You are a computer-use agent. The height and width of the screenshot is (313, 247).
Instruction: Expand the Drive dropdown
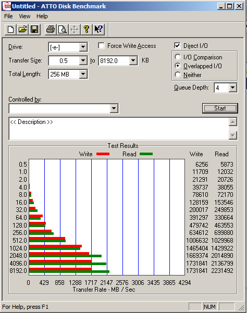click(x=83, y=47)
